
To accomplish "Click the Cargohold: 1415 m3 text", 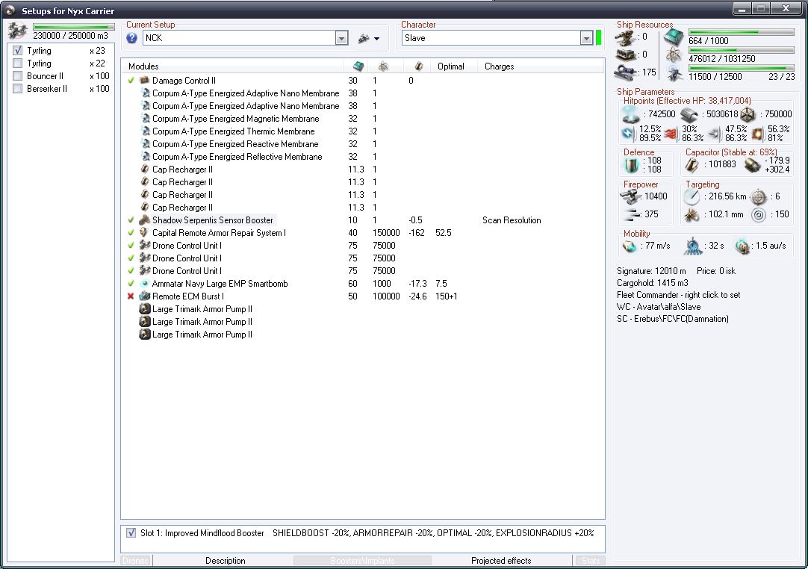I will 653,282.
